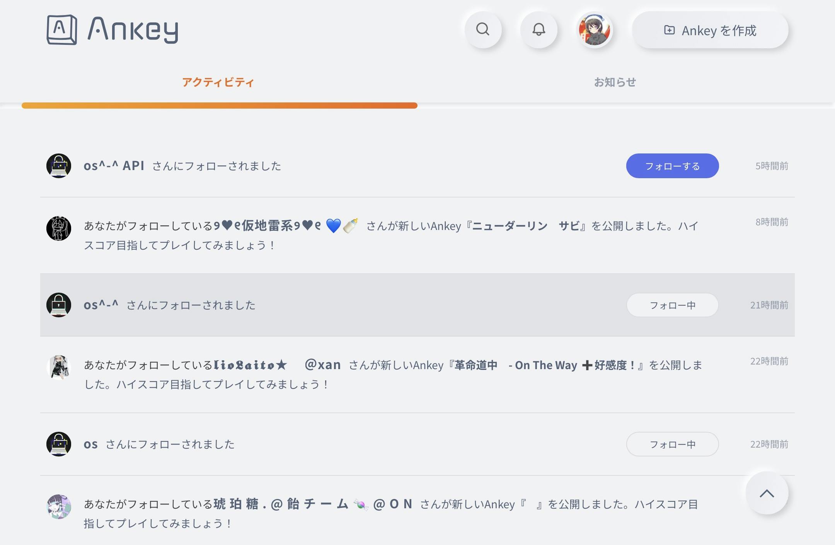
Task: Toggle フォロー中 for os user
Action: click(672, 444)
